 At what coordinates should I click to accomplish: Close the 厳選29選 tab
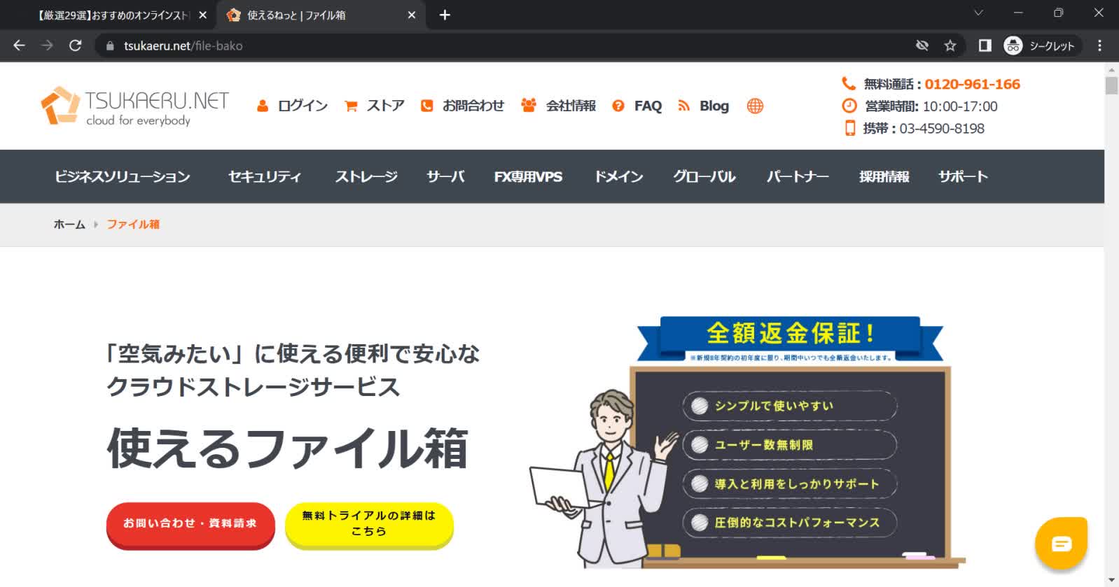click(x=203, y=15)
